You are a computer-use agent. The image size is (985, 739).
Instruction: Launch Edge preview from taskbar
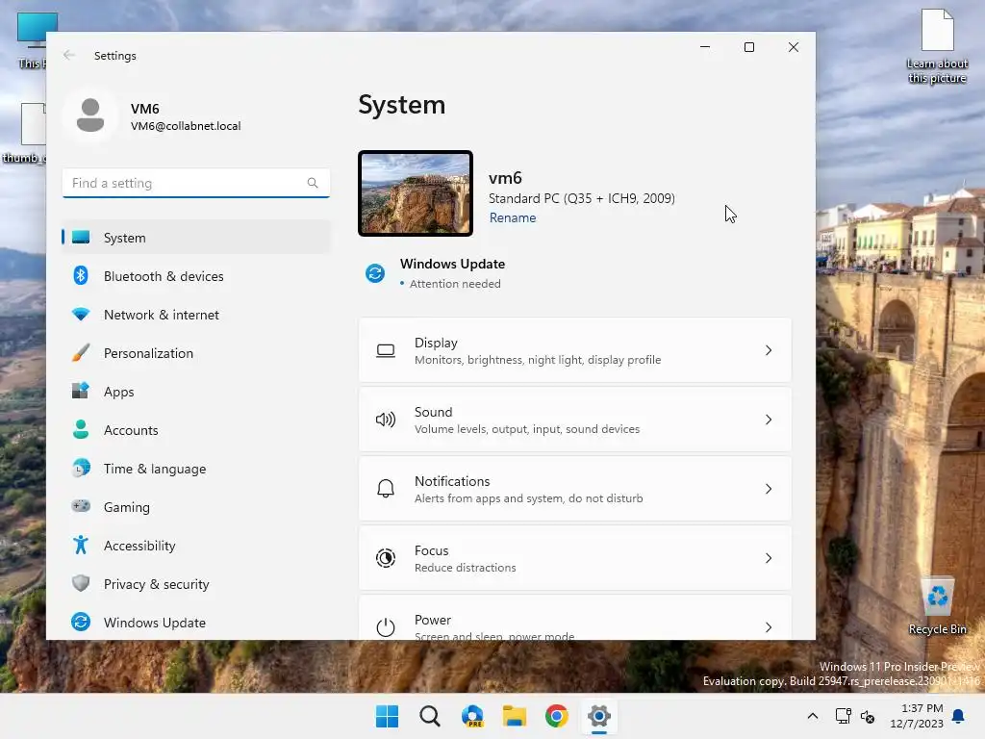point(472,716)
